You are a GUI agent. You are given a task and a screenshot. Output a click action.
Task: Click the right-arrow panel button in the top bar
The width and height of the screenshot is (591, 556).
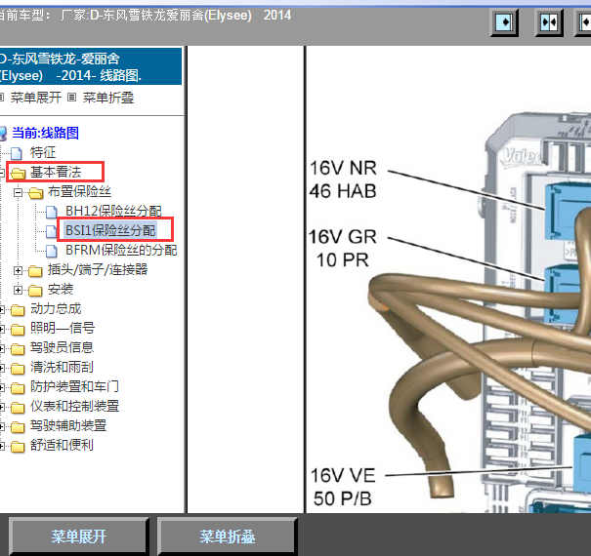pos(504,22)
